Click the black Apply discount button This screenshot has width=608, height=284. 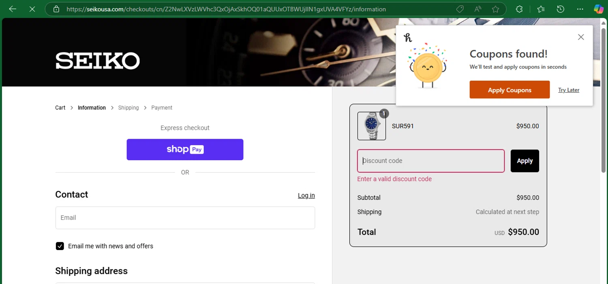click(x=525, y=161)
